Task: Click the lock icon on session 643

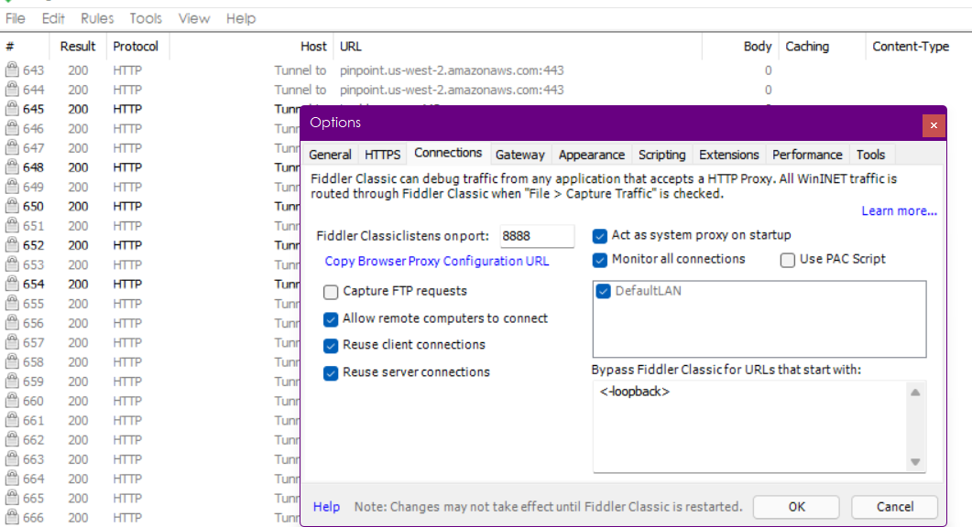Action: pyautogui.click(x=12, y=70)
